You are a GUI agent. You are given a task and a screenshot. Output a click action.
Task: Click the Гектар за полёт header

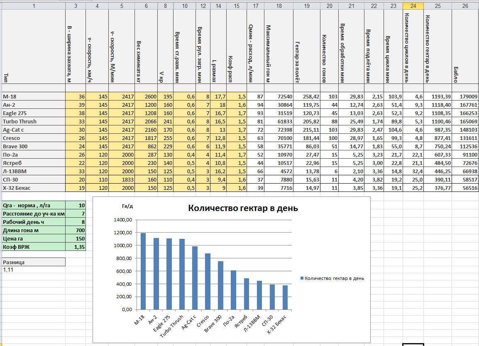tap(307, 47)
